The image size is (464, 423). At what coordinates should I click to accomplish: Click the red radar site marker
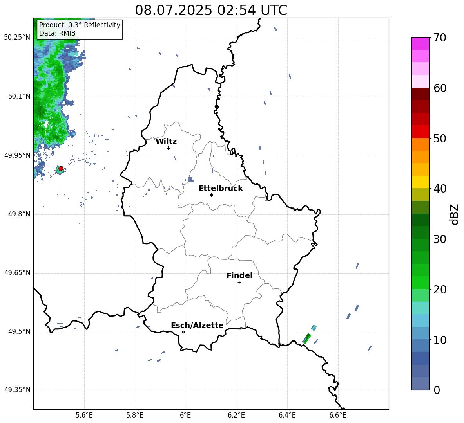[x=61, y=169]
